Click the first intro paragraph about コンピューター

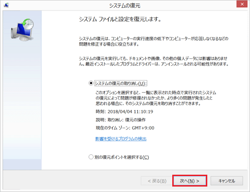[154, 41]
